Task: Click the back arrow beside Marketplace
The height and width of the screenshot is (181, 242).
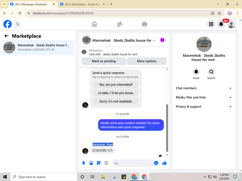Action: coord(6,36)
